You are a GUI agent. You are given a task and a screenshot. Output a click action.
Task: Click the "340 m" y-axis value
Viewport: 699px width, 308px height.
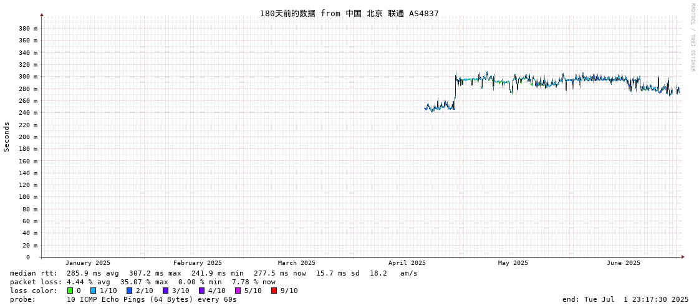tap(28, 52)
